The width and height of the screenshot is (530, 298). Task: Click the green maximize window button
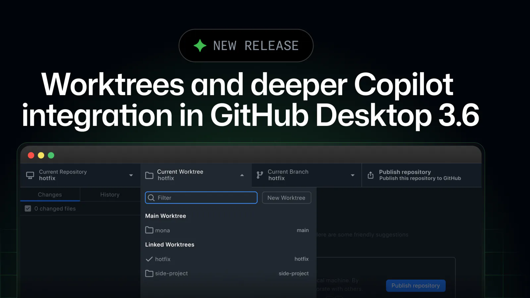click(x=51, y=155)
